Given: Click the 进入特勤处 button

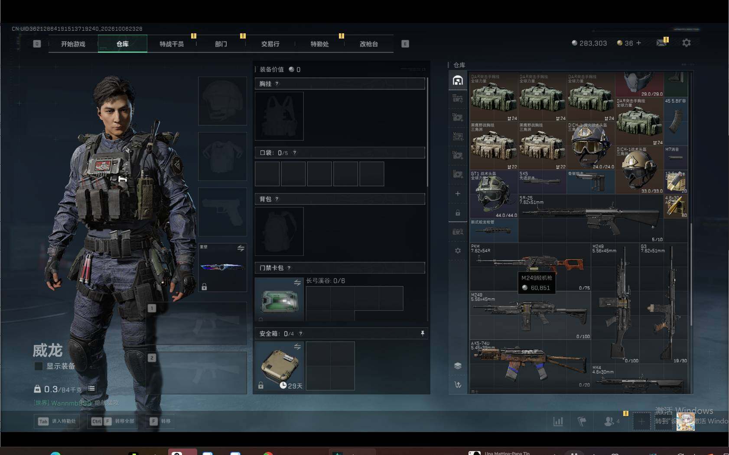Looking at the screenshot, I should pos(57,421).
